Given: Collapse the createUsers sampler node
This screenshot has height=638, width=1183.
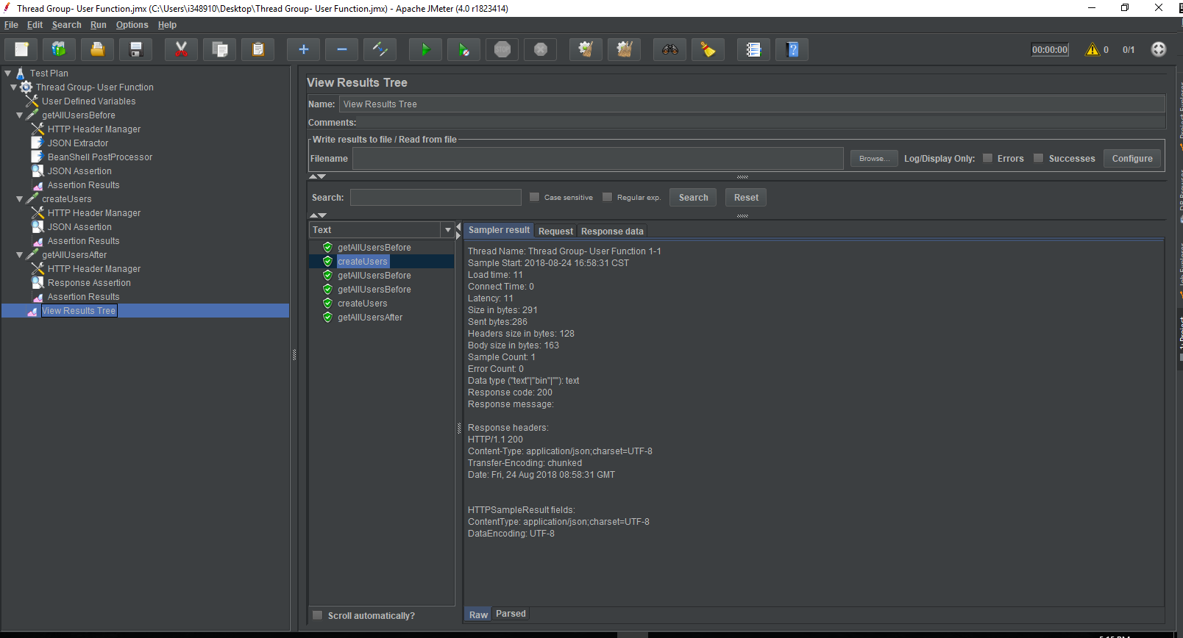Looking at the screenshot, I should pos(20,199).
